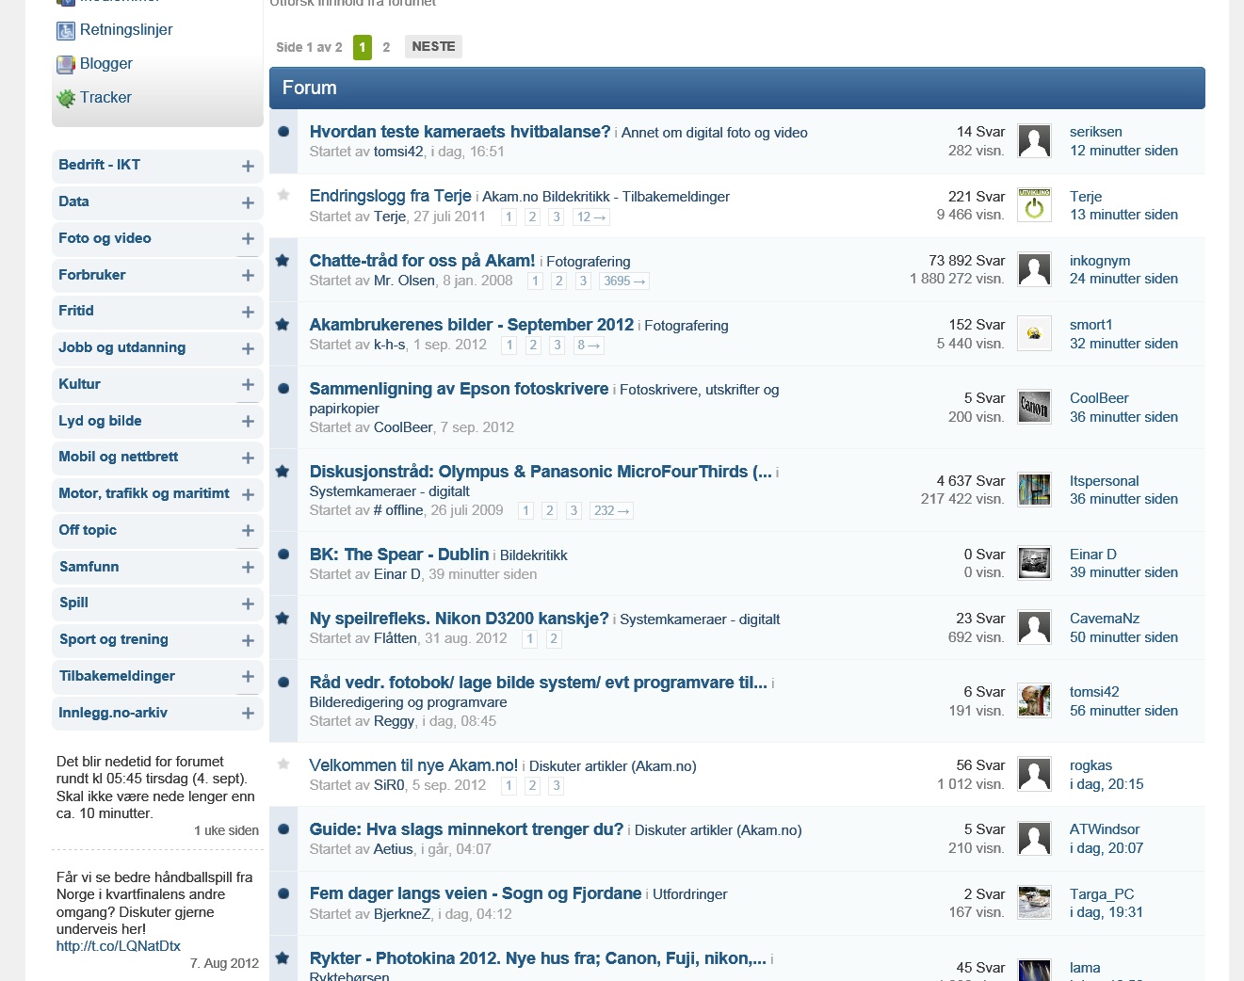Expand Motor, trafikk og maritimt category
This screenshot has width=1244, height=981.
click(248, 494)
